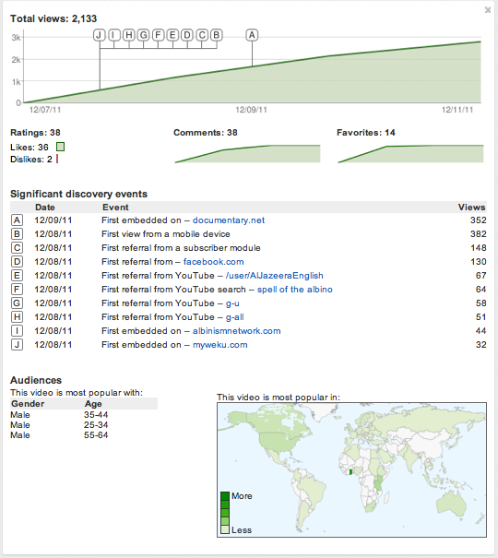The width and height of the screenshot is (498, 558).
Task: Open the facebook.com referral link
Action: click(213, 262)
